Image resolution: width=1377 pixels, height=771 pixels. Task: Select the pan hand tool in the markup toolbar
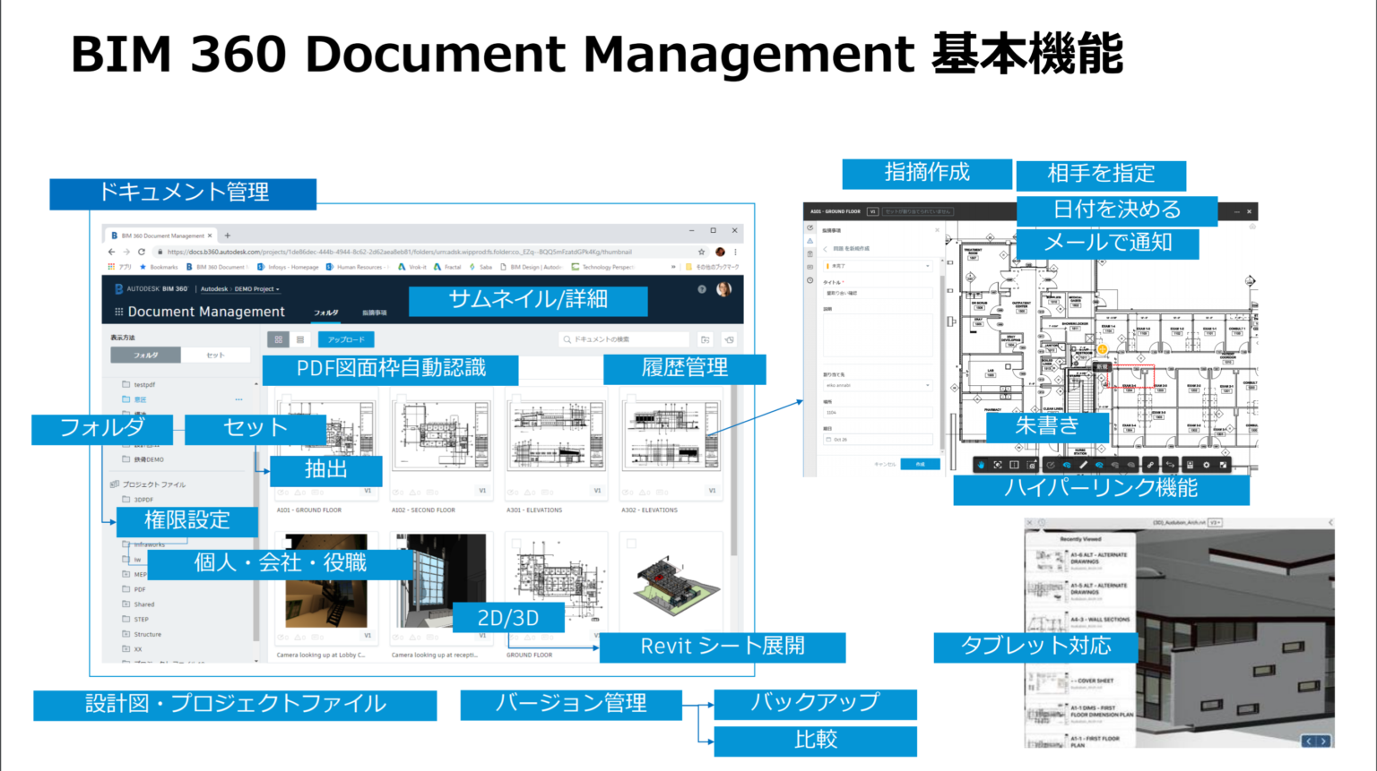(981, 465)
